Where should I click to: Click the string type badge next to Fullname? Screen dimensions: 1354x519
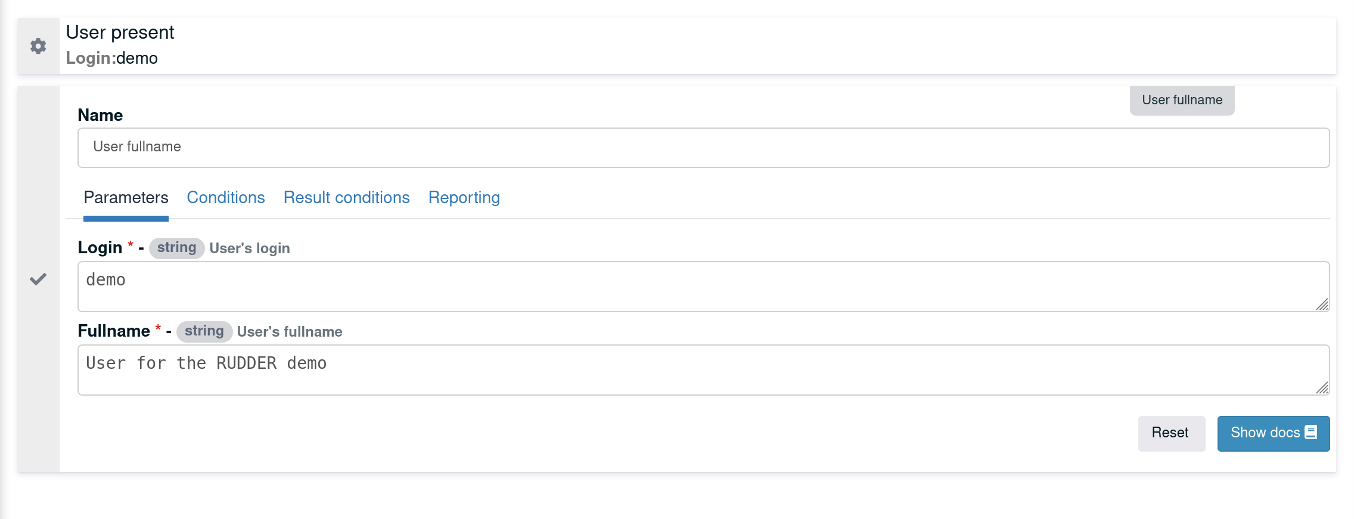204,331
